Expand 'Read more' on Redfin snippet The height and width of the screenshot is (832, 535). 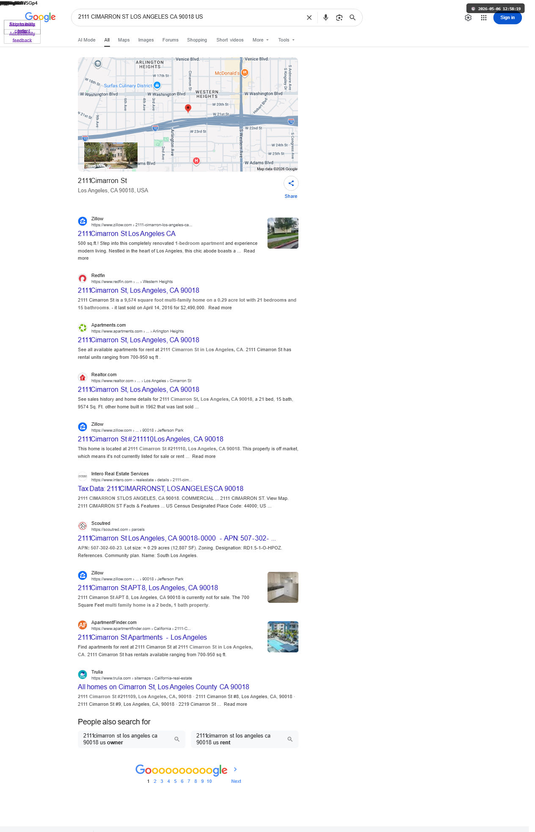point(220,308)
